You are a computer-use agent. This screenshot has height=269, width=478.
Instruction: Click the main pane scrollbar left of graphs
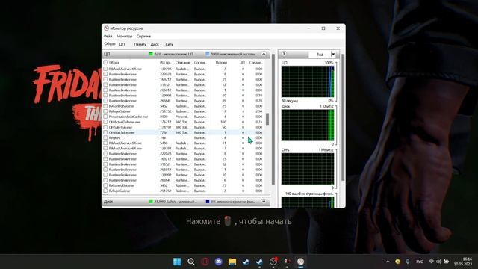coord(273,119)
